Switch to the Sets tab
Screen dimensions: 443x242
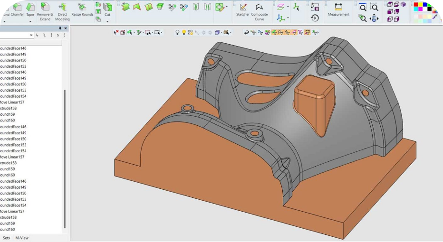tap(6, 238)
